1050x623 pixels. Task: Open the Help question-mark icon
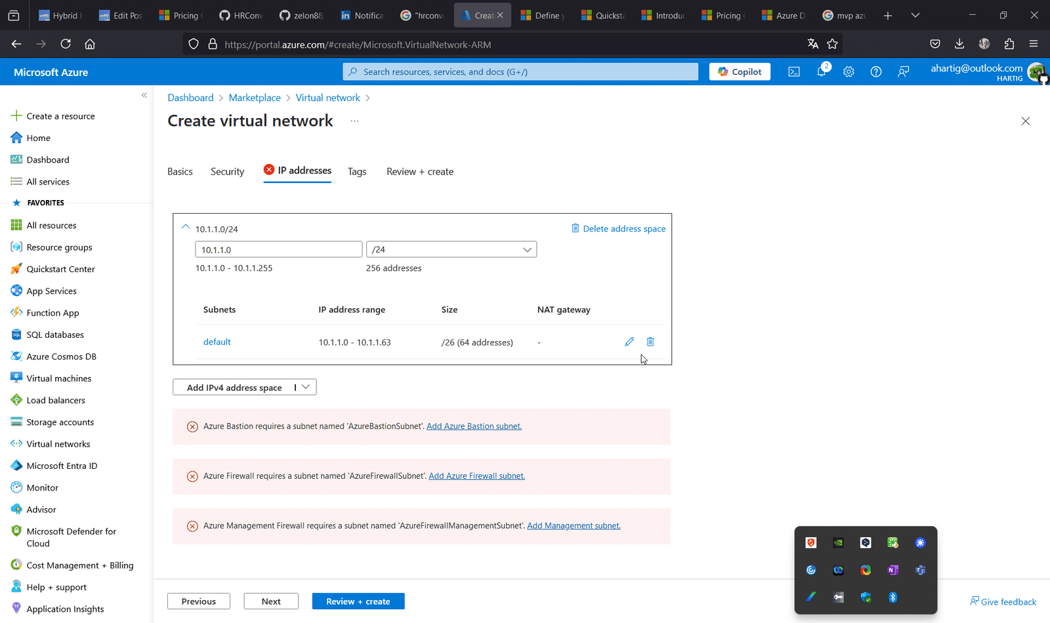[x=875, y=71]
